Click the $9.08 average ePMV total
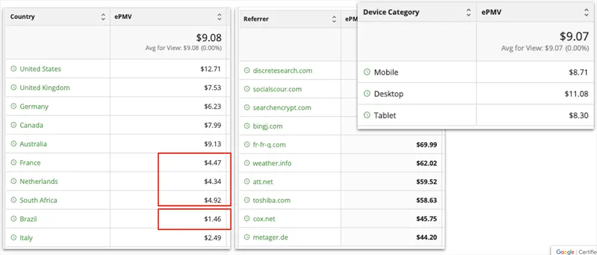The height and width of the screenshot is (255, 597). pyautogui.click(x=208, y=38)
